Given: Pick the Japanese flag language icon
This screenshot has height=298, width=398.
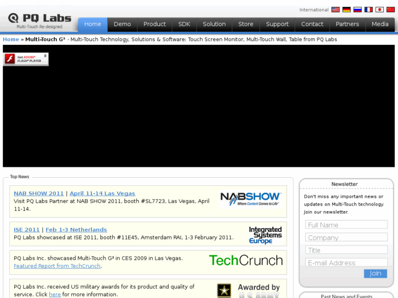Looking at the screenshot, I should [x=379, y=10].
